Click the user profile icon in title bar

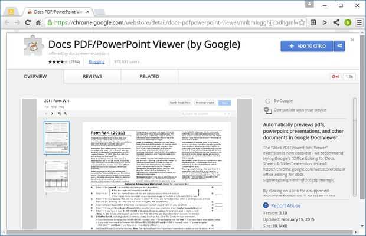pos(309,4)
